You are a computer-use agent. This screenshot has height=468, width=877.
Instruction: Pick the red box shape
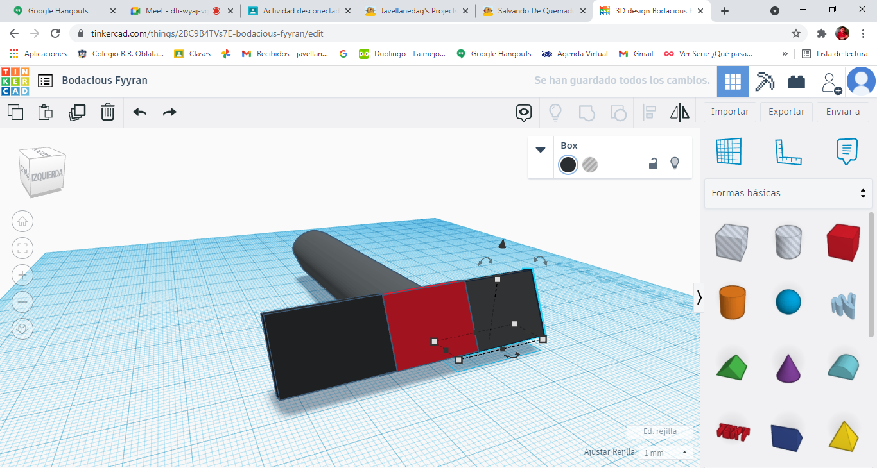point(843,241)
